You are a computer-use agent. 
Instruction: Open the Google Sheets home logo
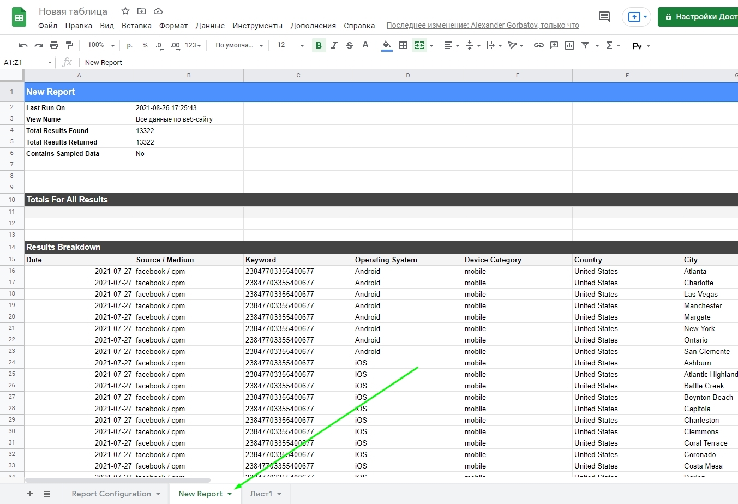(19, 17)
